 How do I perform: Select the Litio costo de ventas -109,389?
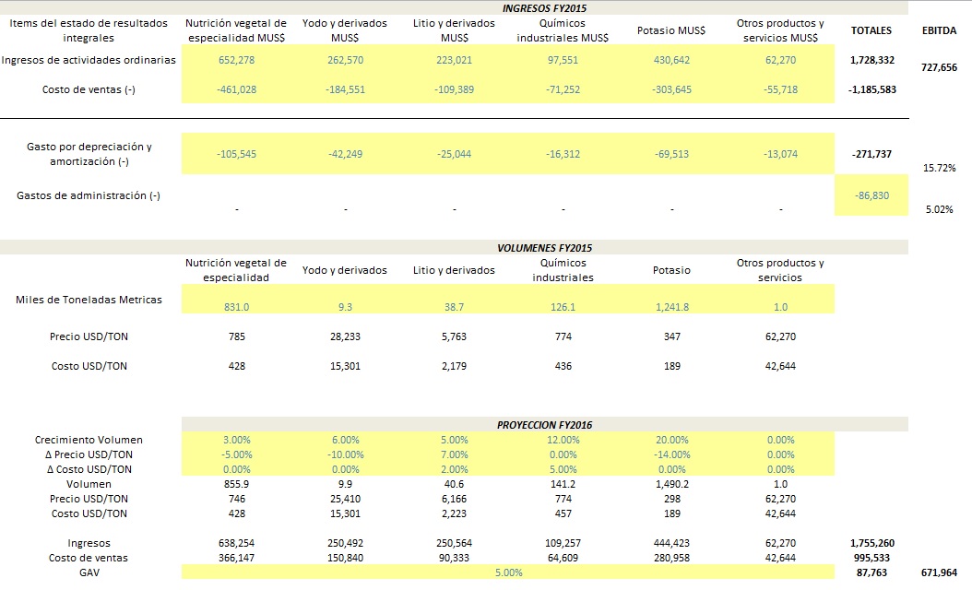click(x=454, y=89)
